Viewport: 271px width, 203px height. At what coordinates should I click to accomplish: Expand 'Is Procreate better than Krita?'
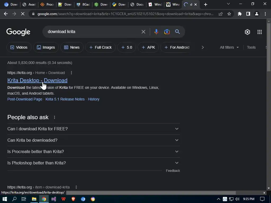(94, 151)
